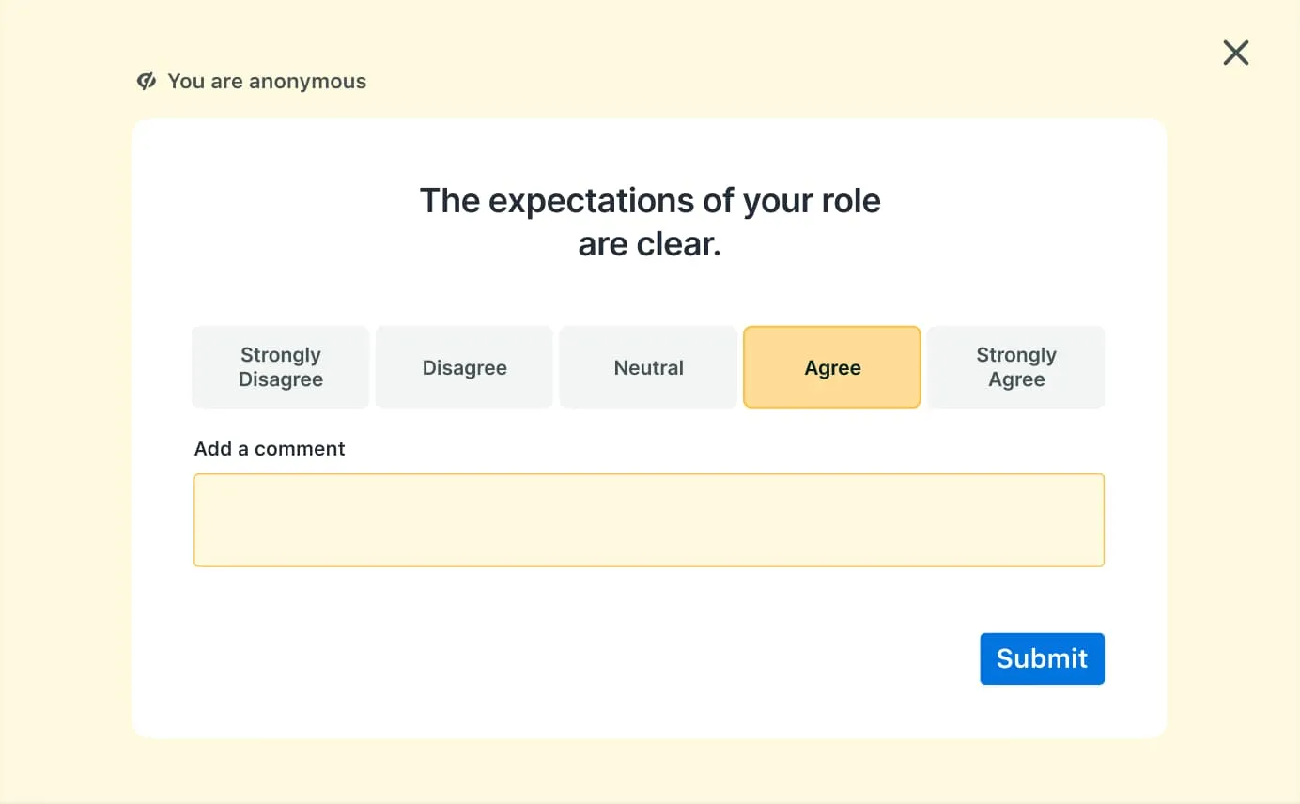Deselect the highlighted Agree option

[831, 367]
